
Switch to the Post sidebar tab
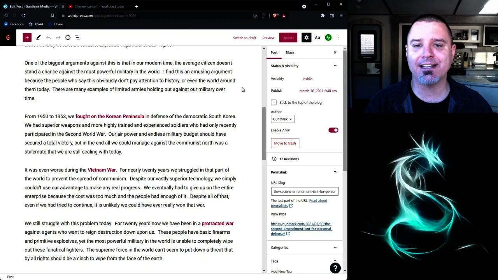click(x=274, y=52)
